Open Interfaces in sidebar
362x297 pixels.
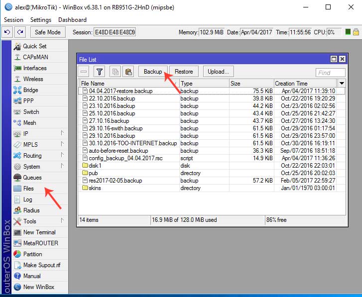point(40,68)
